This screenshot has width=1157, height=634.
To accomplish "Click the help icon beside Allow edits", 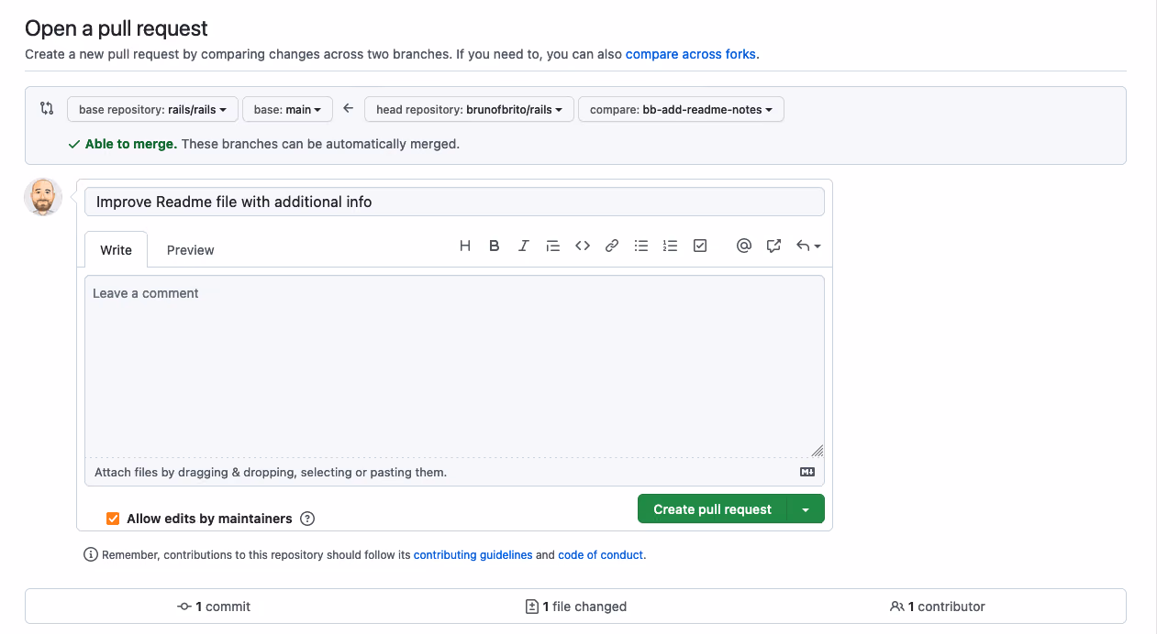I will 307,519.
